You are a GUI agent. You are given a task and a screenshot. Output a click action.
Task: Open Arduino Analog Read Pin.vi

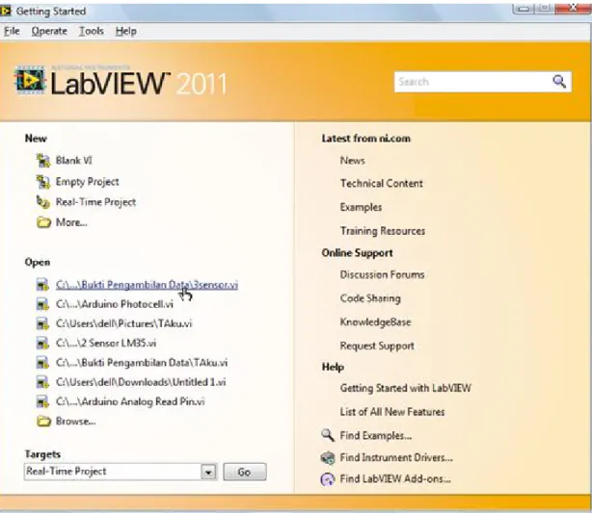point(130,401)
